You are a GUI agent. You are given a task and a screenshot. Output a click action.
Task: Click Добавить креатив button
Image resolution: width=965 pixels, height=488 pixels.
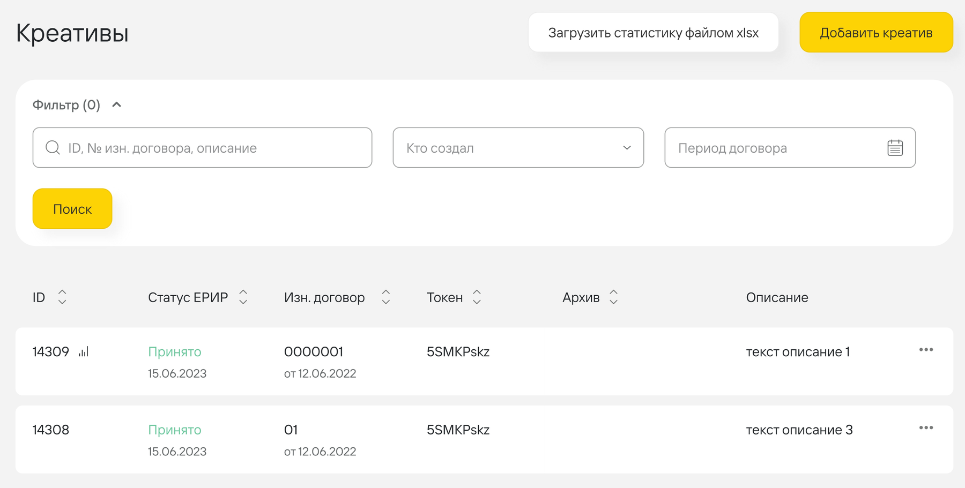tap(876, 32)
